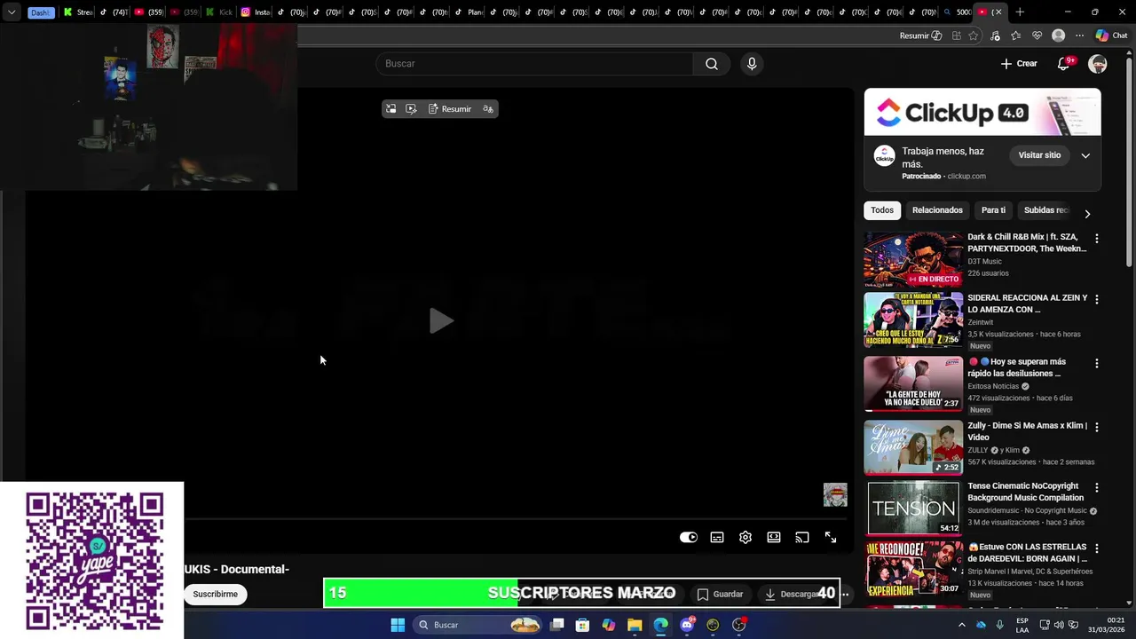Open the YouTube account avatar menu
1136x639 pixels.
pyautogui.click(x=1098, y=64)
